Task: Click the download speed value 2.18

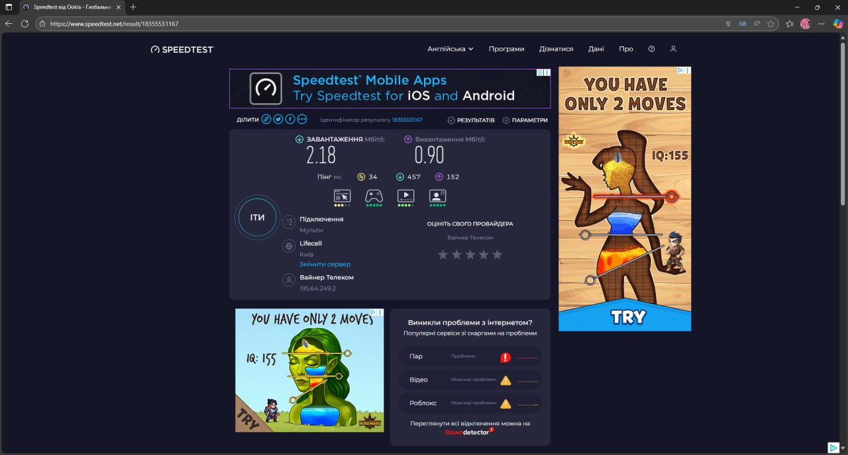Action: pyautogui.click(x=321, y=155)
